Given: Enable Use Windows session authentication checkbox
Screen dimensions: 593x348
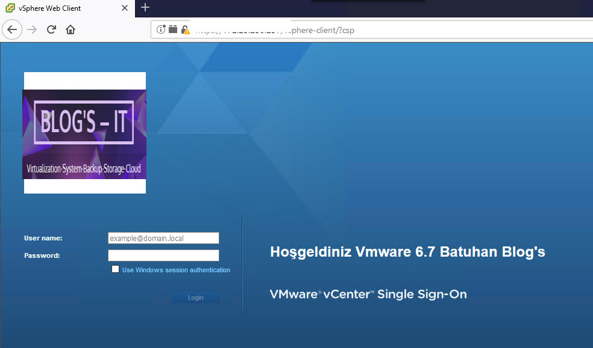Looking at the screenshot, I should point(115,269).
